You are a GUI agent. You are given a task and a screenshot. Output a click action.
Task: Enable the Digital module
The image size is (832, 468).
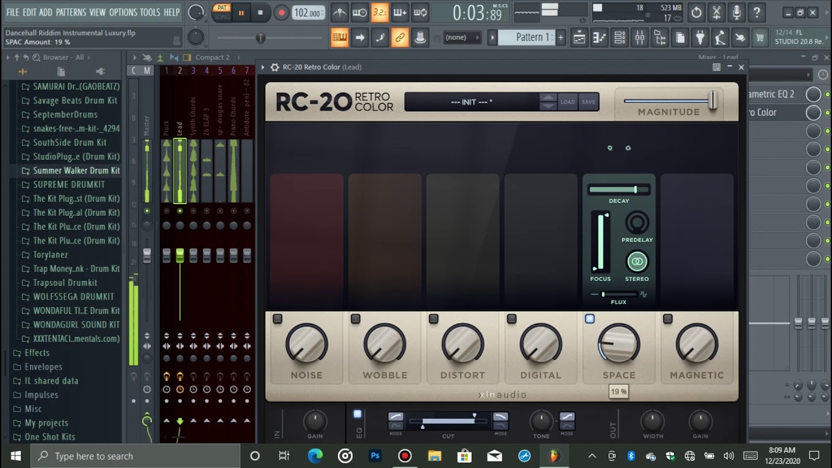click(x=512, y=318)
